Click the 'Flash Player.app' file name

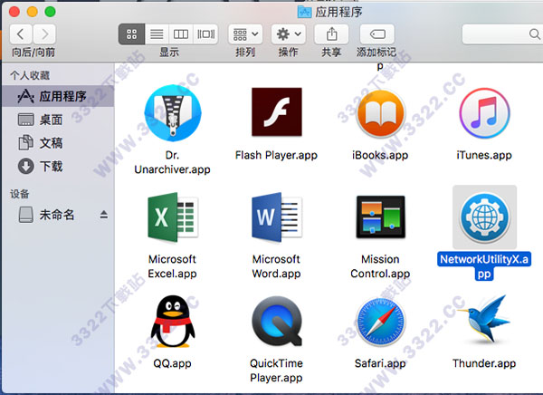coord(276,155)
